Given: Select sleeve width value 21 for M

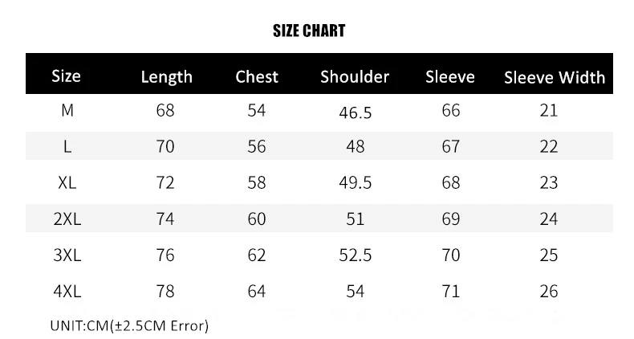Looking at the screenshot, I should (x=549, y=110).
